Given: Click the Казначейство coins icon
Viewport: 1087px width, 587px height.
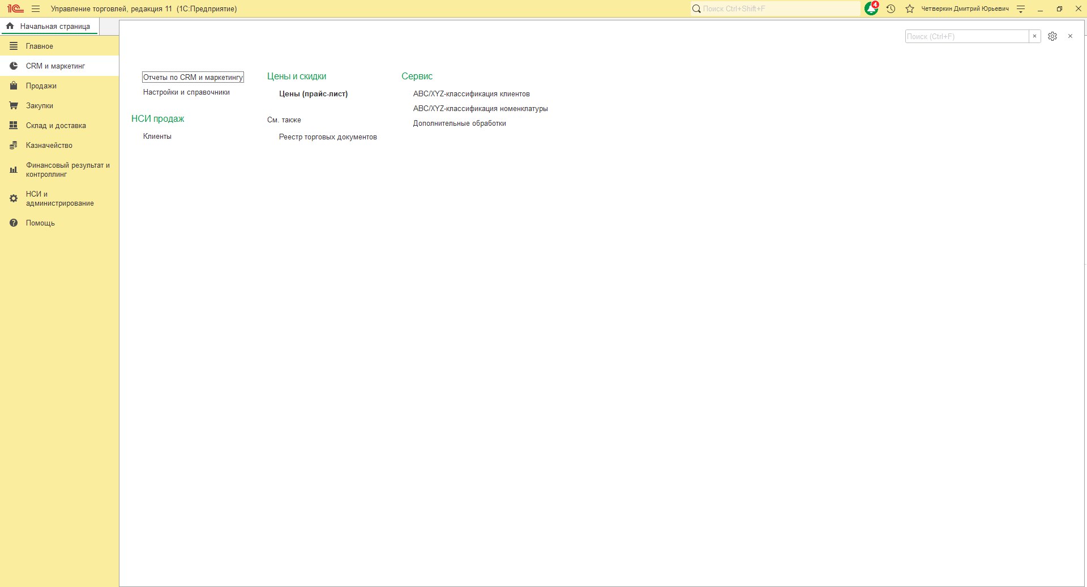Looking at the screenshot, I should tap(14, 145).
